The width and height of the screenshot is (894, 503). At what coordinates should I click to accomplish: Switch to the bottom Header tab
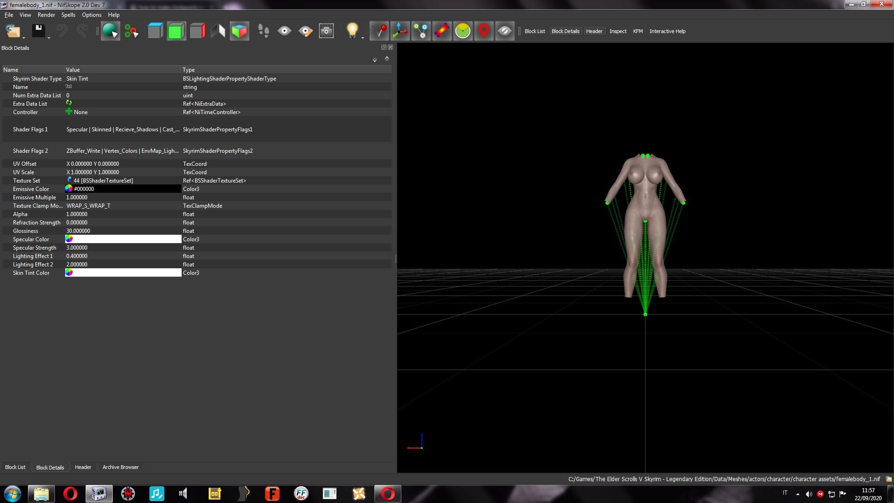click(83, 467)
